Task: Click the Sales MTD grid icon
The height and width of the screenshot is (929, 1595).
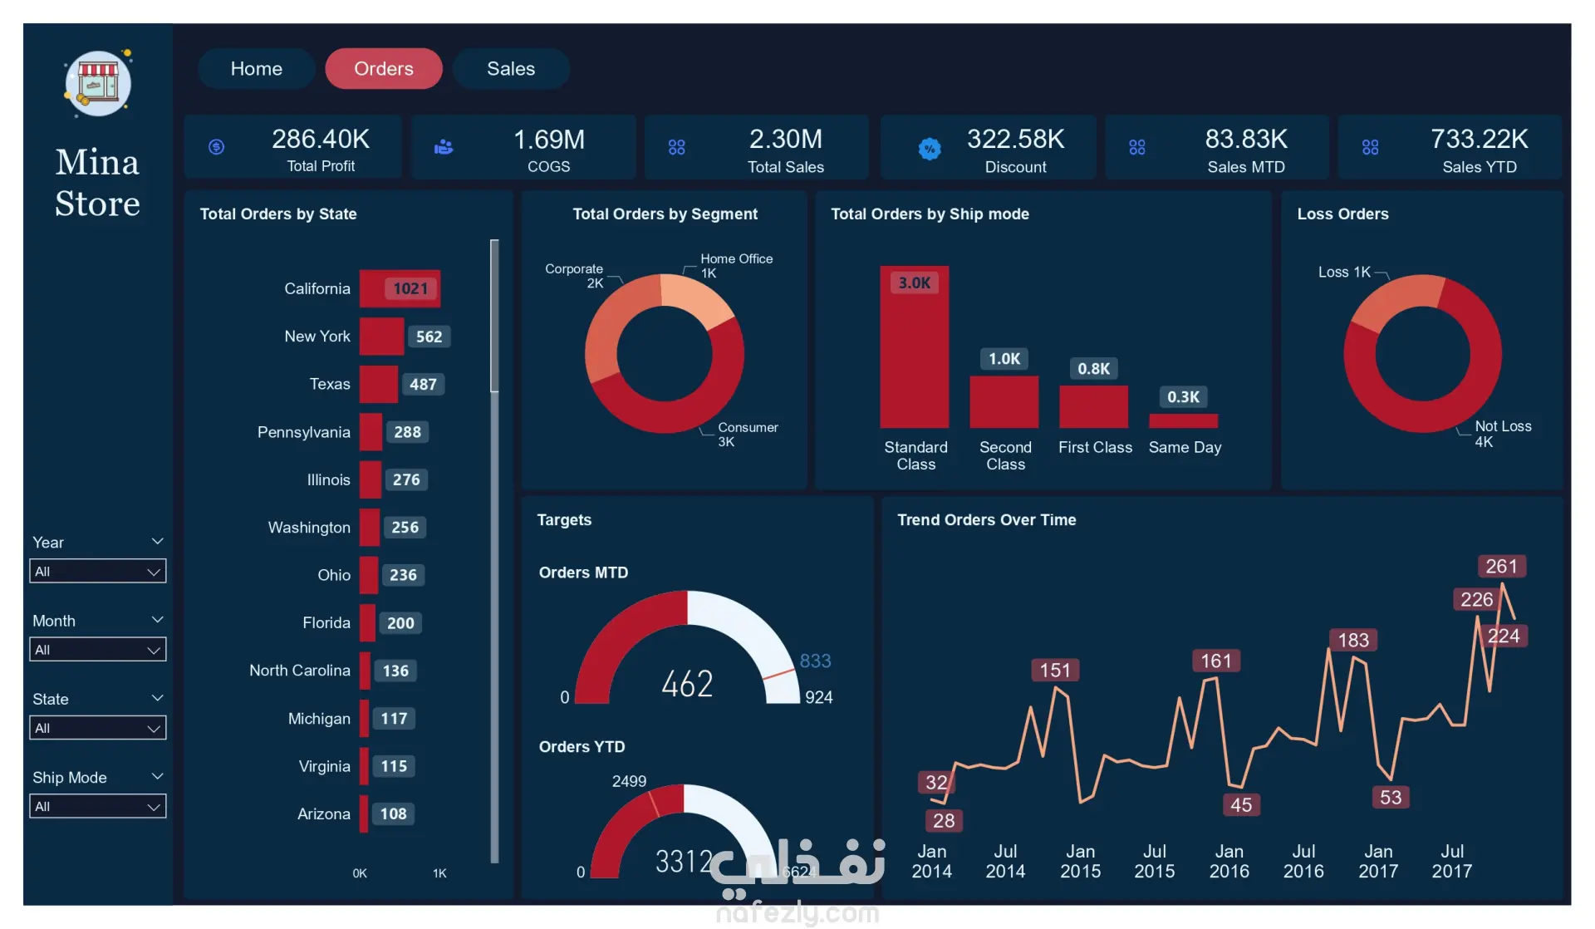Action: point(1136,147)
